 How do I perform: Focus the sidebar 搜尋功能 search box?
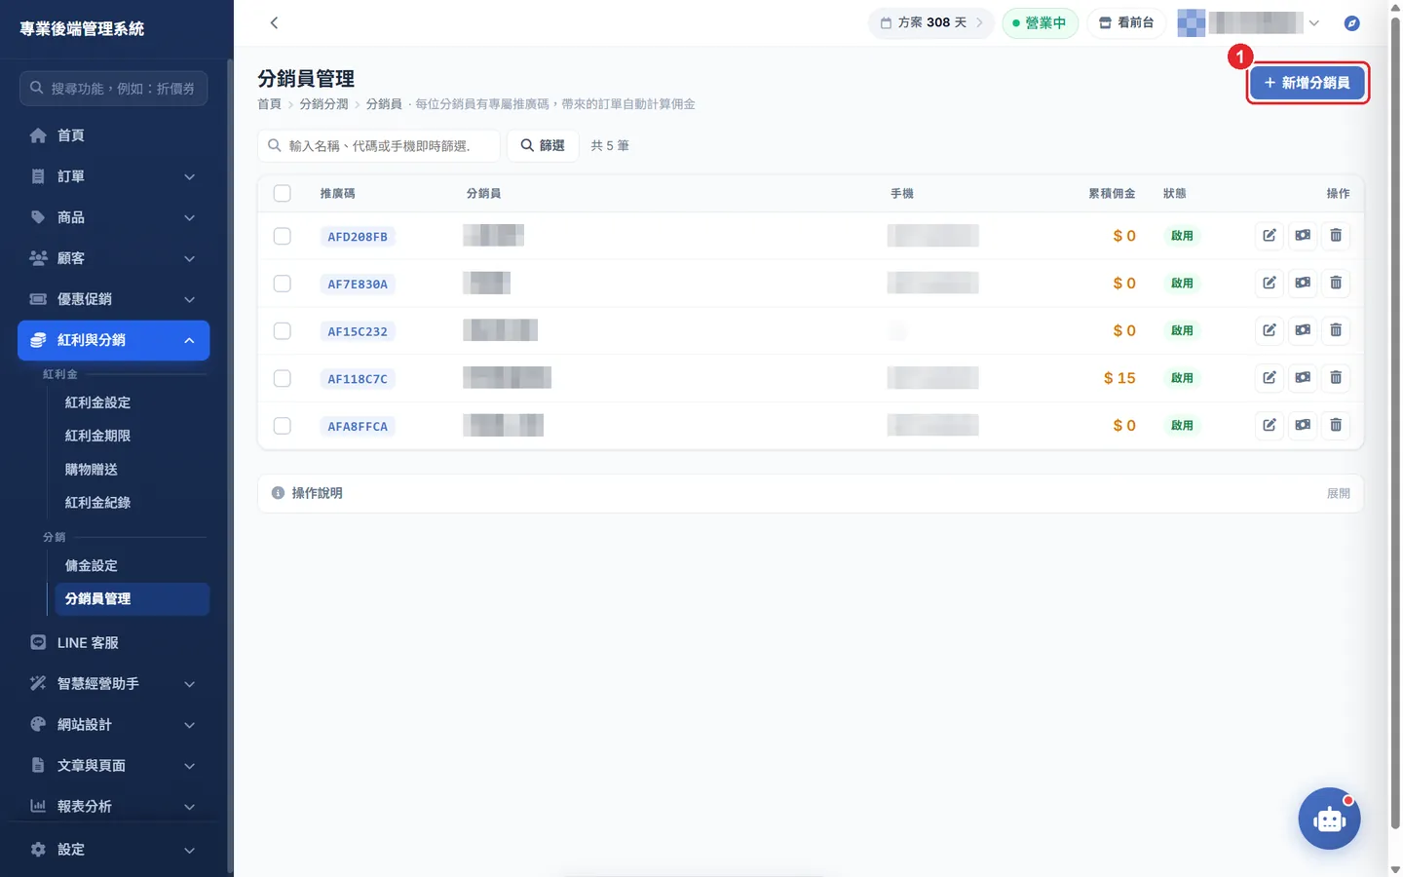click(x=113, y=88)
